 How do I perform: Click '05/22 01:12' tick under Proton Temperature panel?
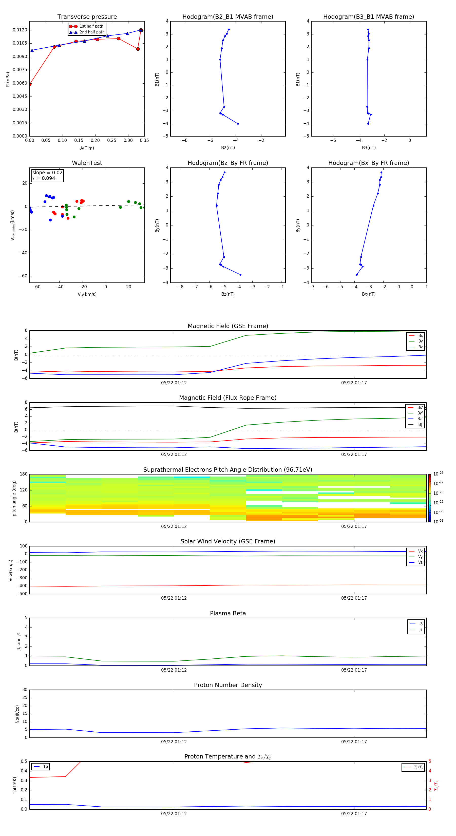coord(174,814)
